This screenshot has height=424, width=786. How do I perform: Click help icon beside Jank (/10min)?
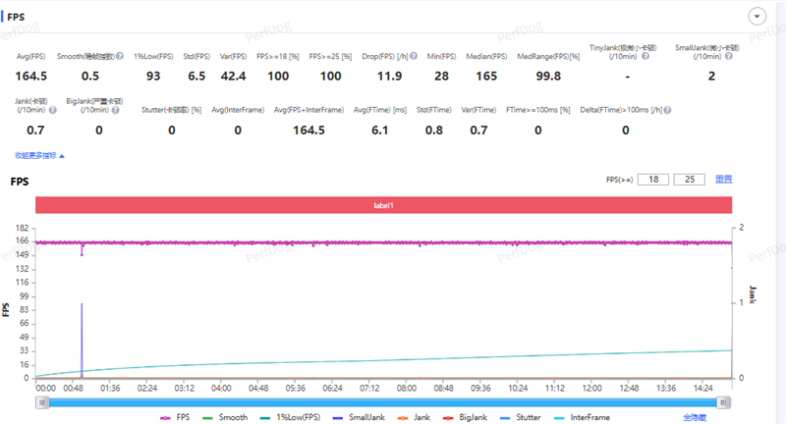point(53,110)
